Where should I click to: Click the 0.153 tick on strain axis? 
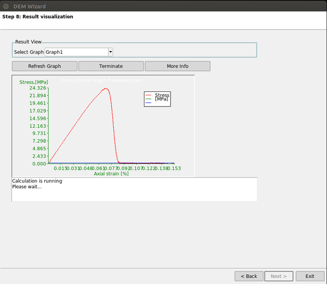tap(173, 169)
